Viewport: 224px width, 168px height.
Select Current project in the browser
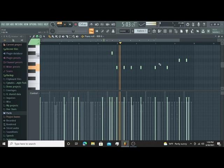click(x=14, y=45)
